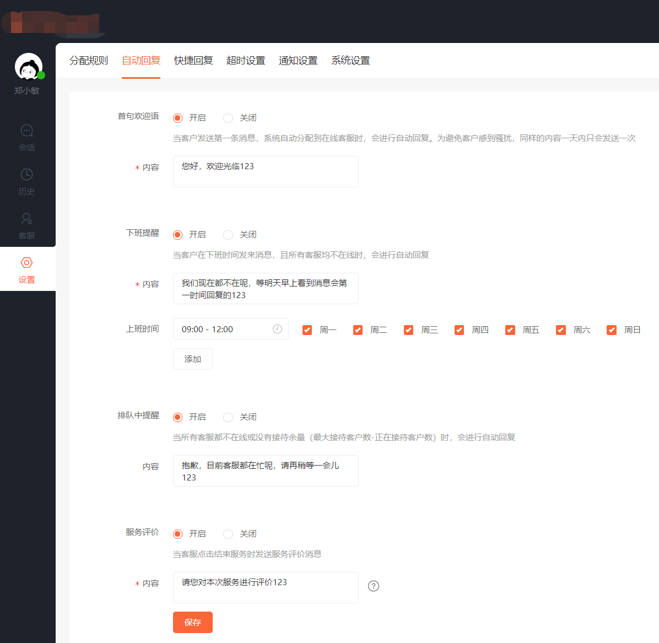The height and width of the screenshot is (643, 659).
Task: Select 关闭 radio for 服务评价
Action: click(x=228, y=534)
